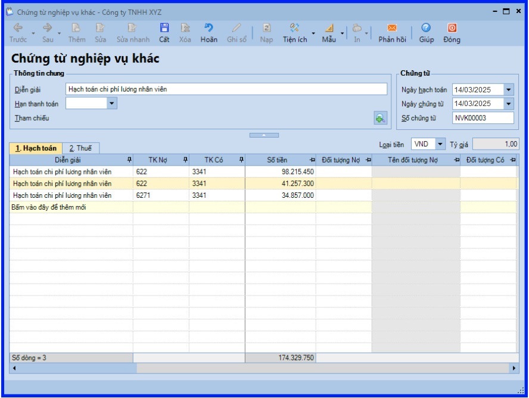Click the horizontal scrollbar left arrow
Screen dimensions: 529x398
[x=14, y=368]
